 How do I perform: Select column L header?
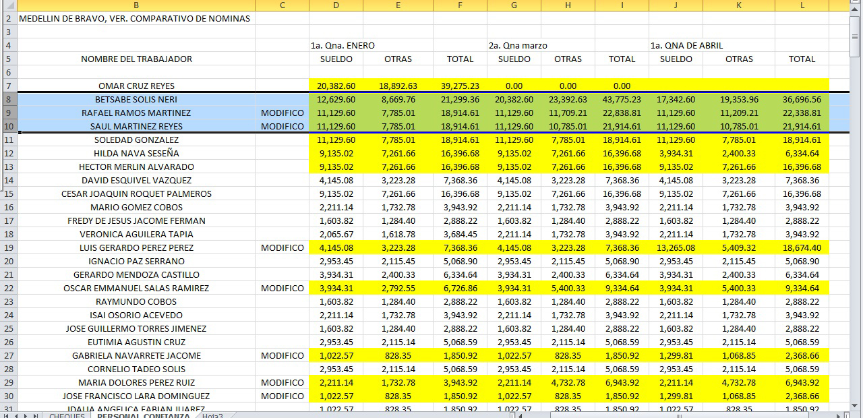tap(802, 5)
